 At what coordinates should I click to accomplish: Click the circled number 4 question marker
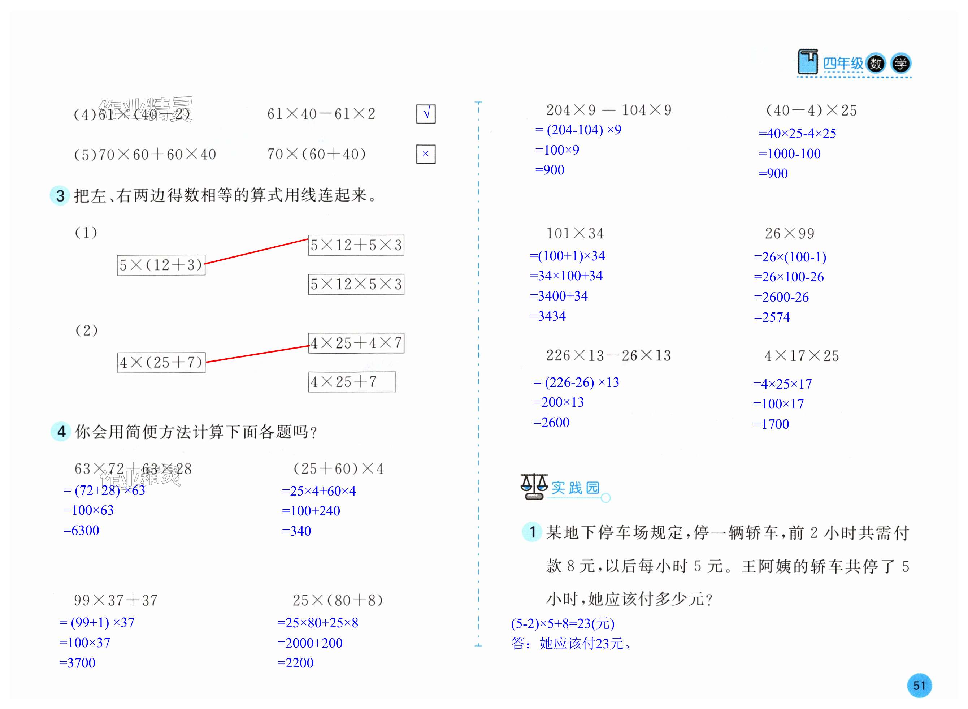pyautogui.click(x=61, y=431)
